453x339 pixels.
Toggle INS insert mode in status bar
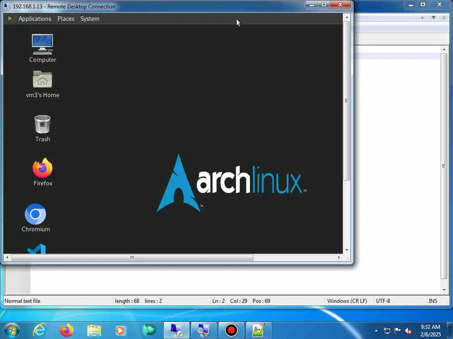point(433,301)
